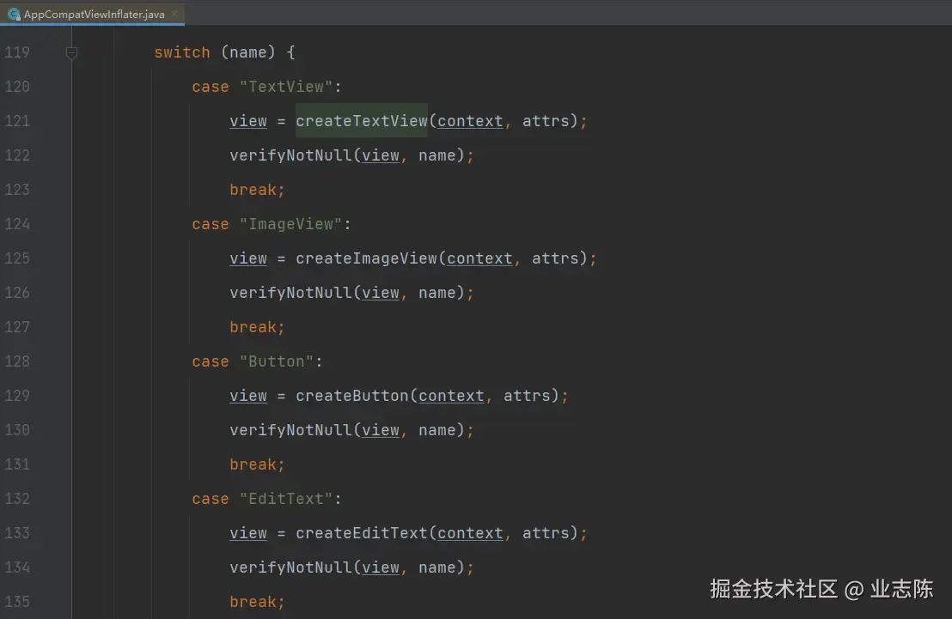Click the highlighted createTextView method call

tap(361, 121)
